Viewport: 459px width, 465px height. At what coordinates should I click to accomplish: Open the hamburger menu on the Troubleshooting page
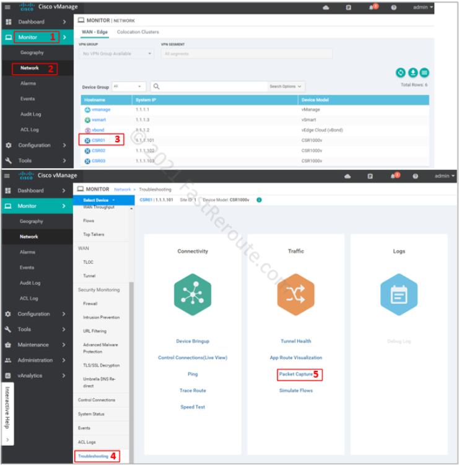point(7,176)
